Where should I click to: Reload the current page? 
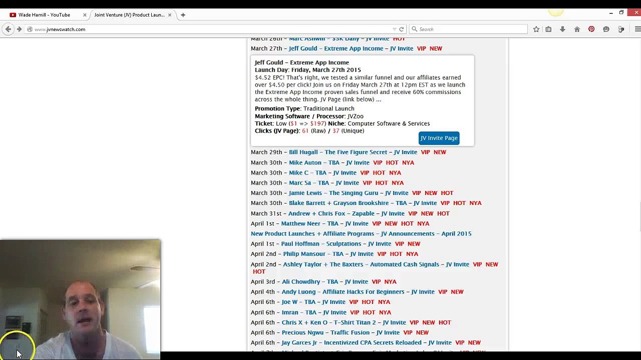[x=401, y=29]
